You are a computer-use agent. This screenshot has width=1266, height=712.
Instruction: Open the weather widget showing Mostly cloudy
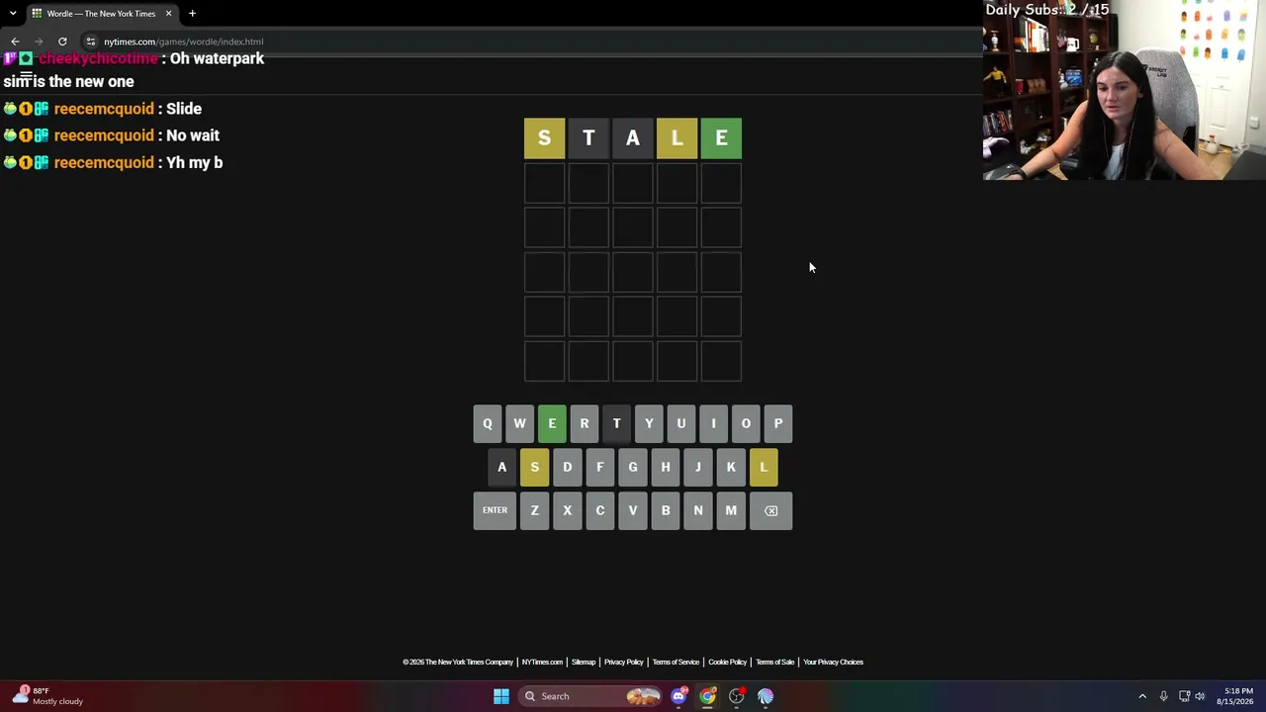(47, 696)
